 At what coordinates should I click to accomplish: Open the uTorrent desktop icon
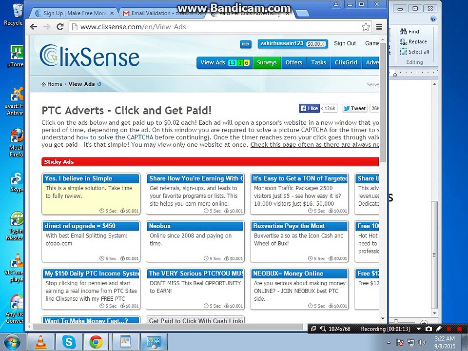tap(16, 56)
